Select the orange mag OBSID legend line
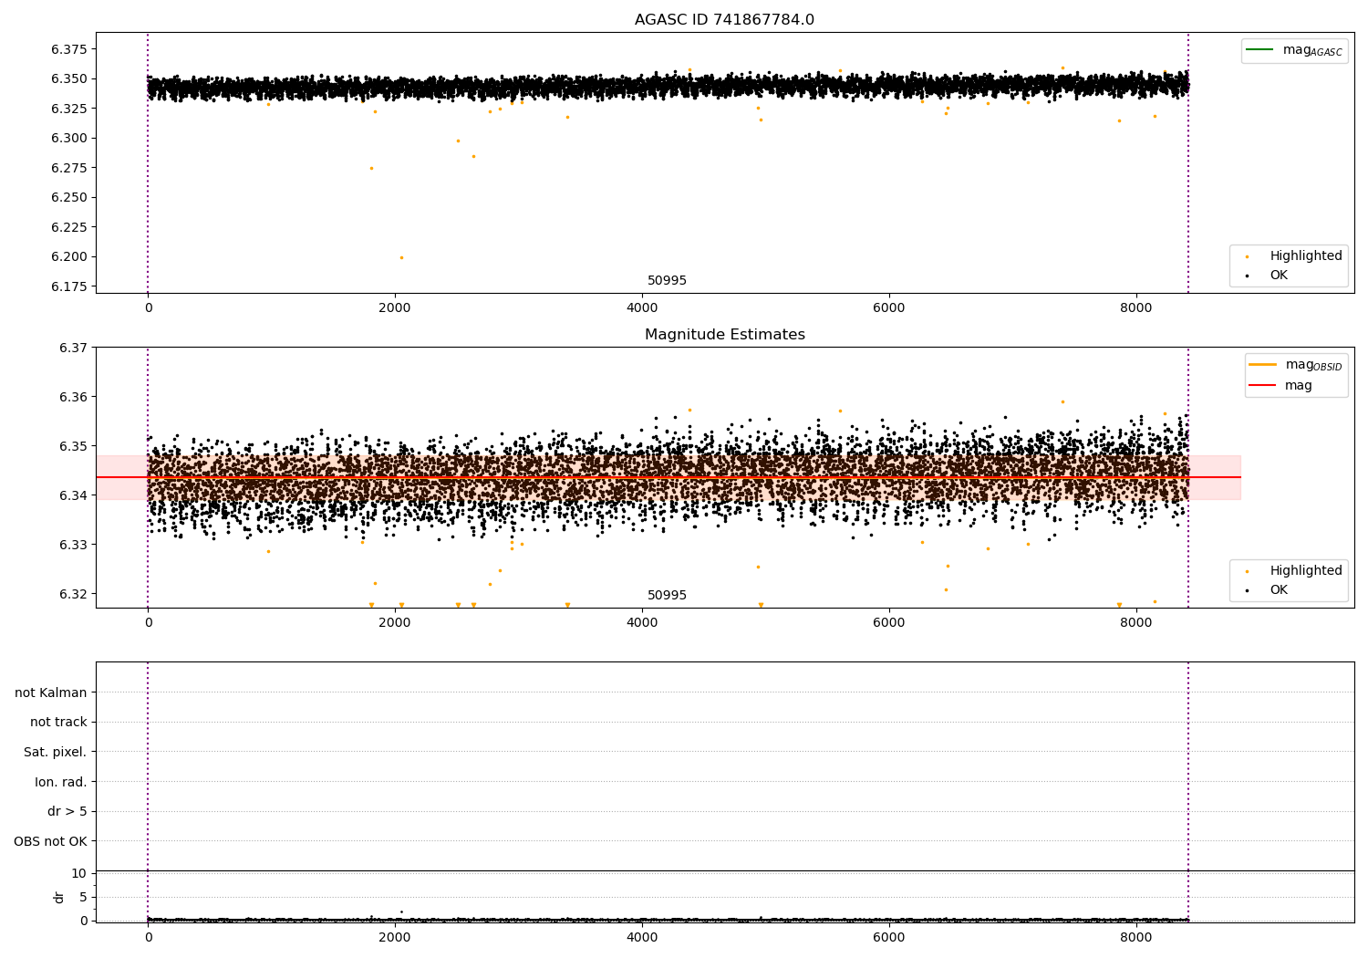 click(1263, 365)
